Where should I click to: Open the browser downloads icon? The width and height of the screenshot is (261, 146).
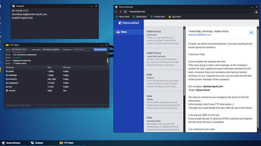256,12
